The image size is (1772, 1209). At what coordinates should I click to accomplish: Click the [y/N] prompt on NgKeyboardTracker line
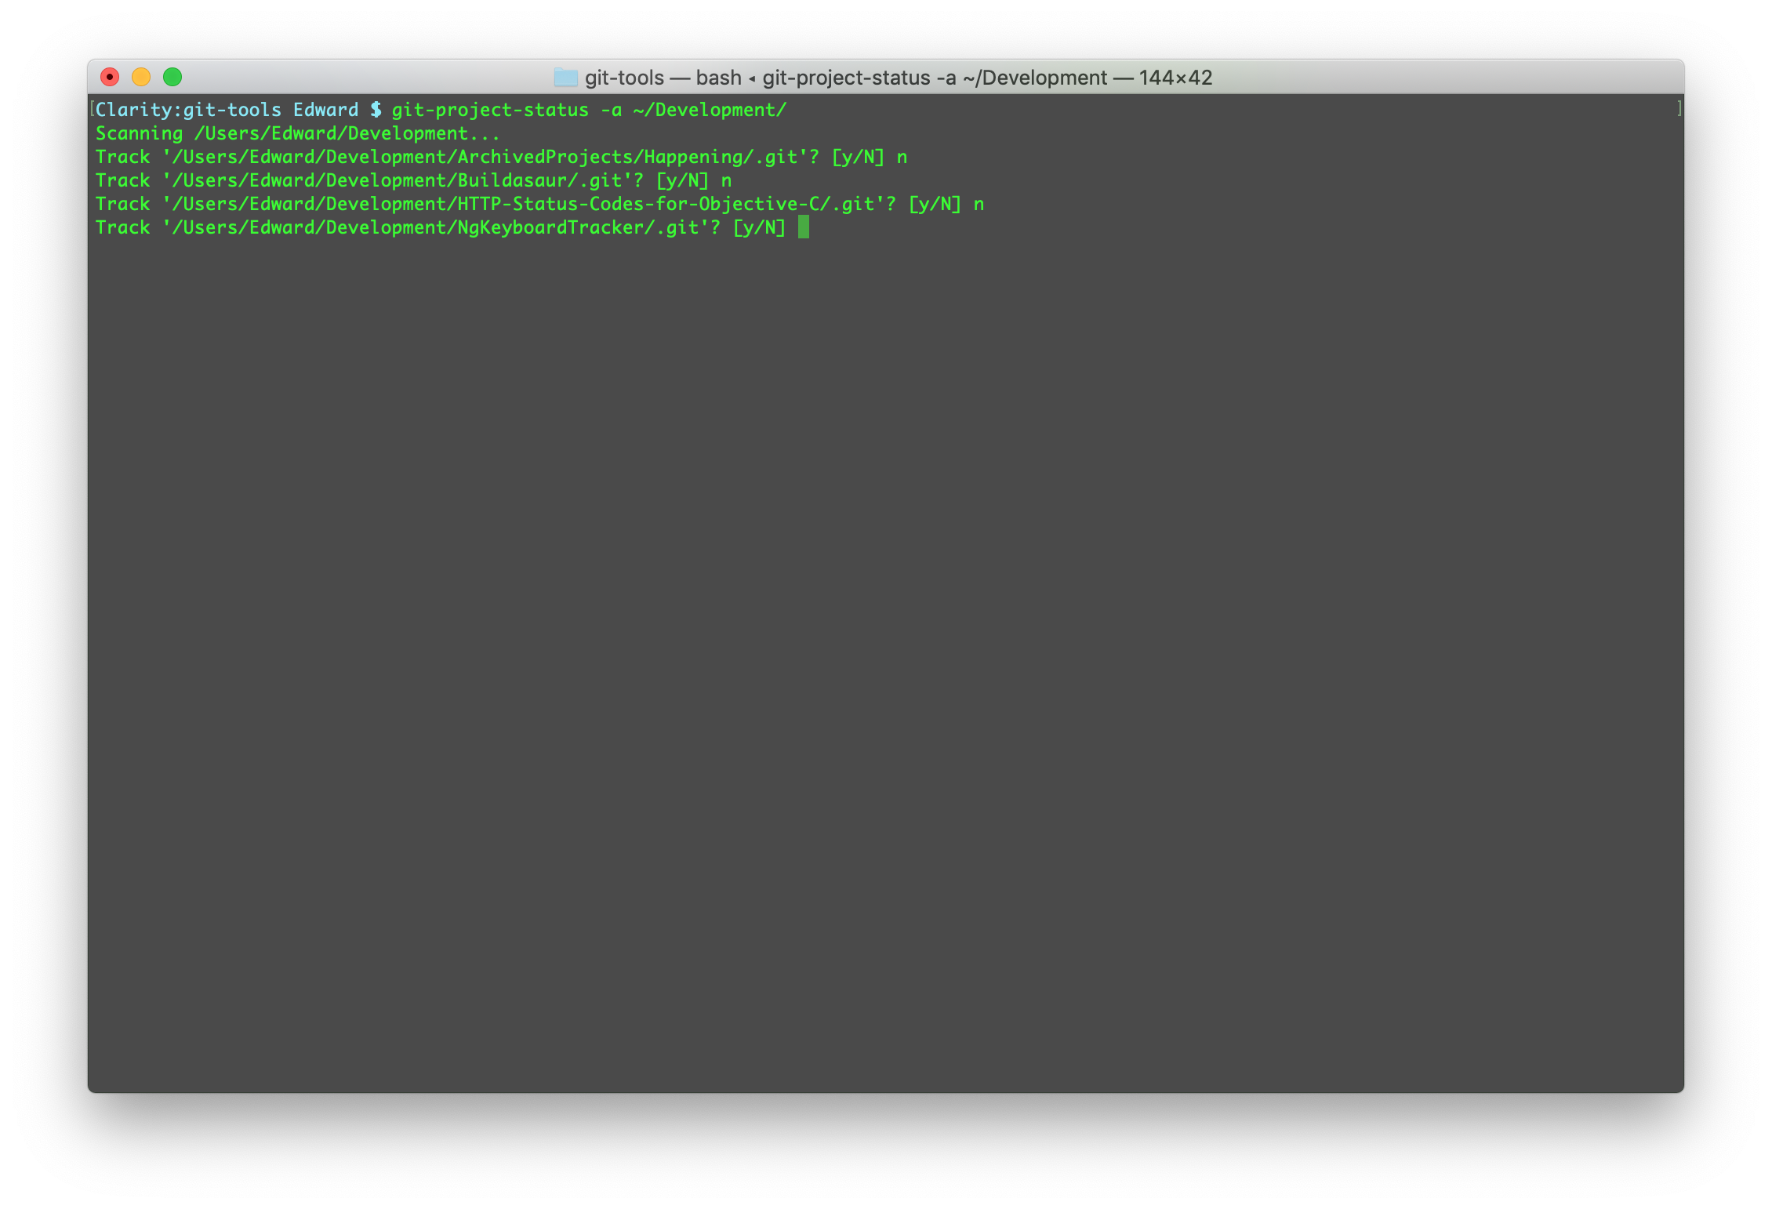tap(759, 227)
